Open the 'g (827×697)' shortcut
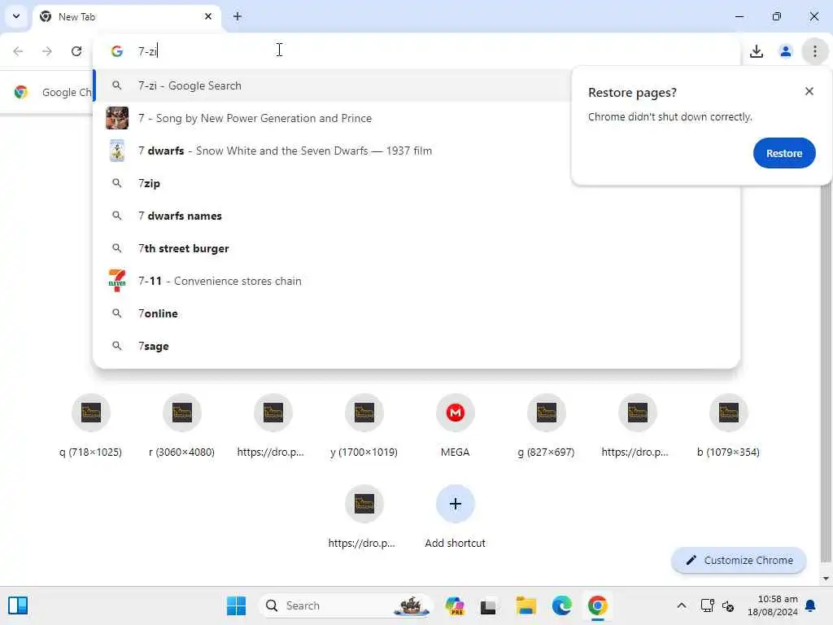 (547, 426)
